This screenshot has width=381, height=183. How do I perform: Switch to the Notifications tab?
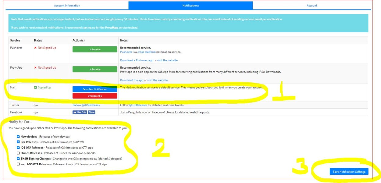tap(190, 5)
